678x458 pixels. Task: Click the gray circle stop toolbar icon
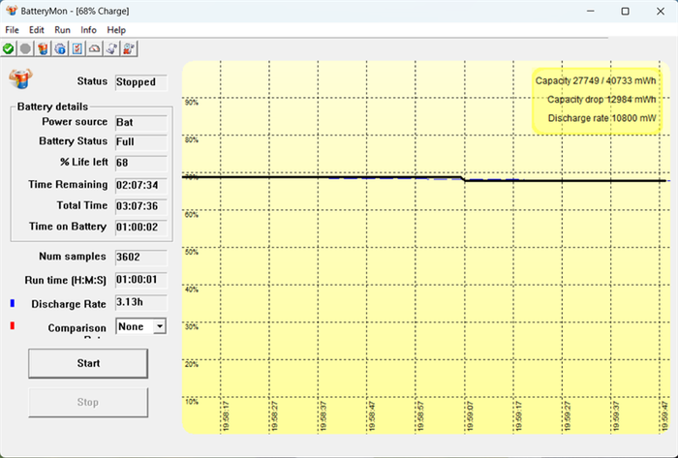click(x=25, y=47)
